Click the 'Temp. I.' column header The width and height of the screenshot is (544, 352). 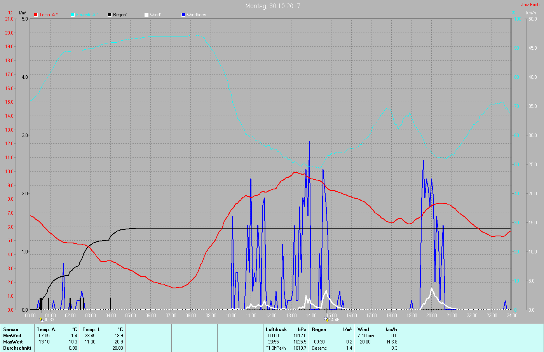pyautogui.click(x=91, y=329)
